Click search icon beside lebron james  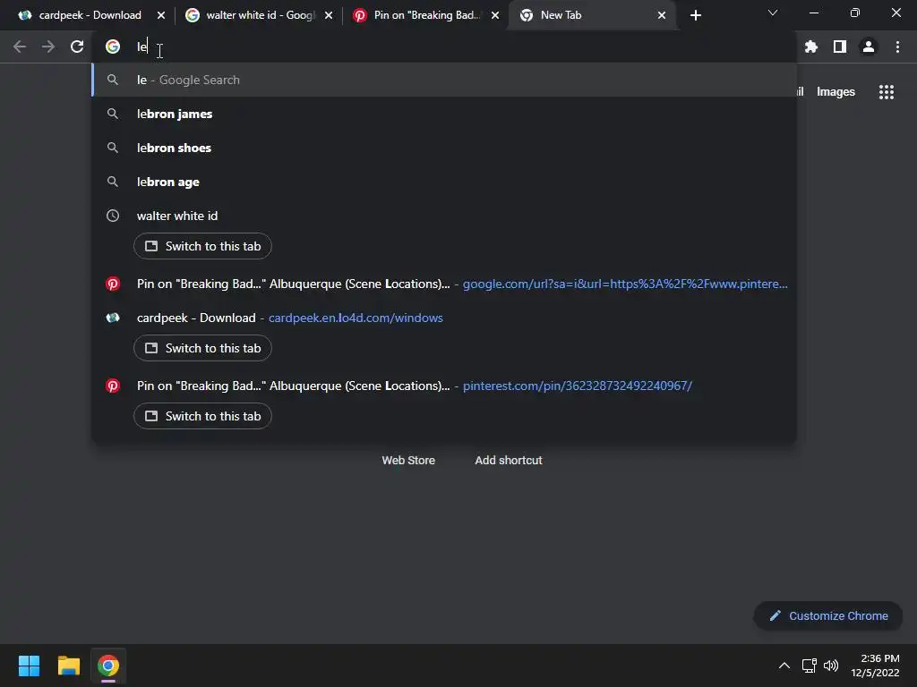coord(113,114)
